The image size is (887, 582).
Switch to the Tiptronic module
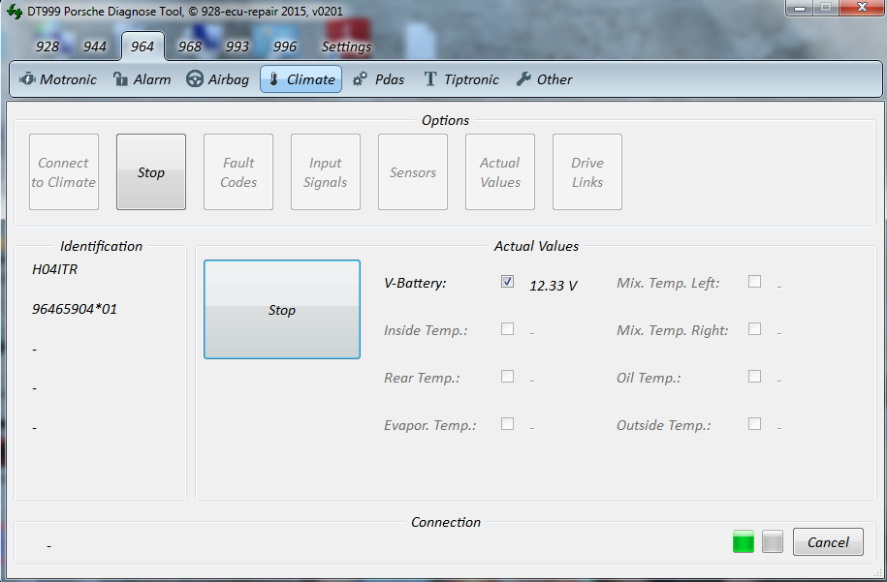click(x=460, y=79)
